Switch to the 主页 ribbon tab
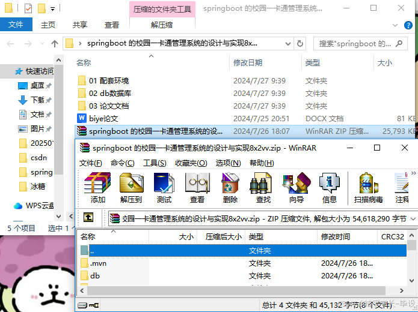Viewport: 418px width, 312px height. 48,25
